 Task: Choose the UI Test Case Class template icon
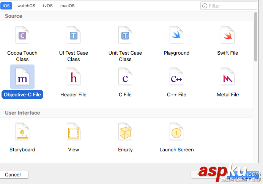pos(74,35)
